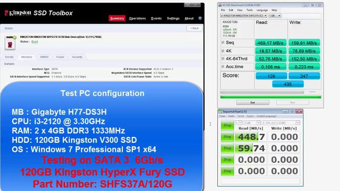Click the 448.7 read speed value
This screenshot has width=340, height=191.
tap(251, 137)
